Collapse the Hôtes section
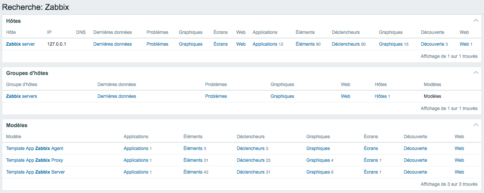Screen dimensions: 484x193 pos(476,21)
